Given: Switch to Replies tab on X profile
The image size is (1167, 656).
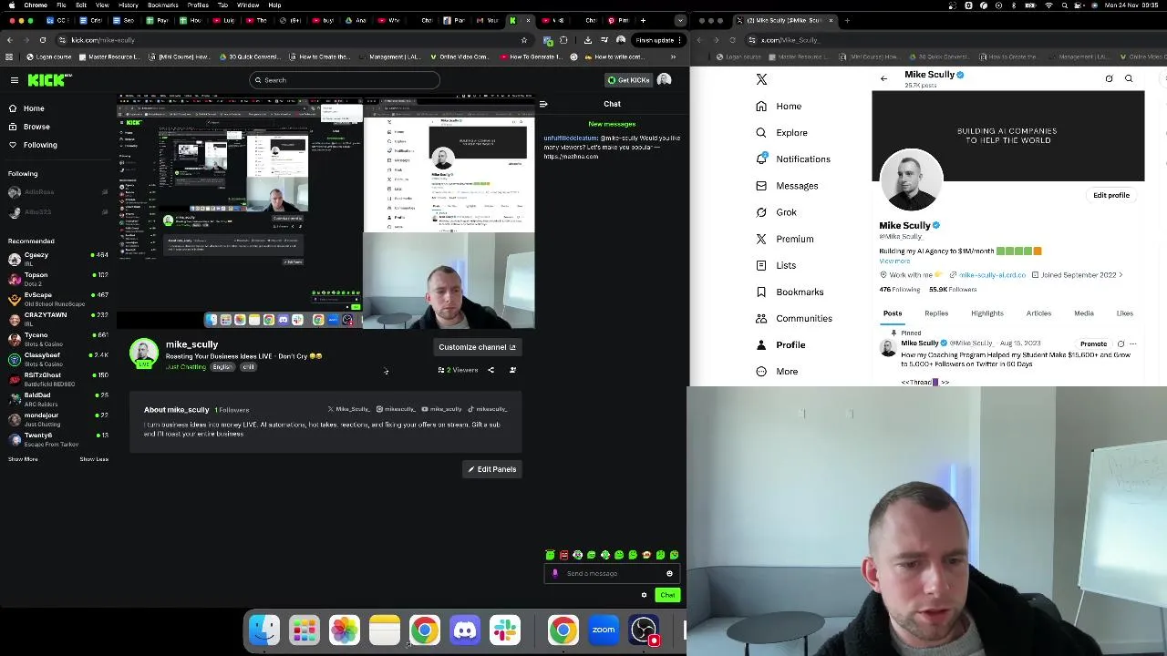Looking at the screenshot, I should [936, 313].
